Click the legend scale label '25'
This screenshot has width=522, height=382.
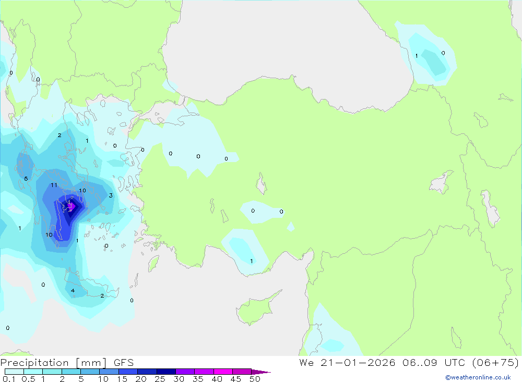click(x=160, y=379)
